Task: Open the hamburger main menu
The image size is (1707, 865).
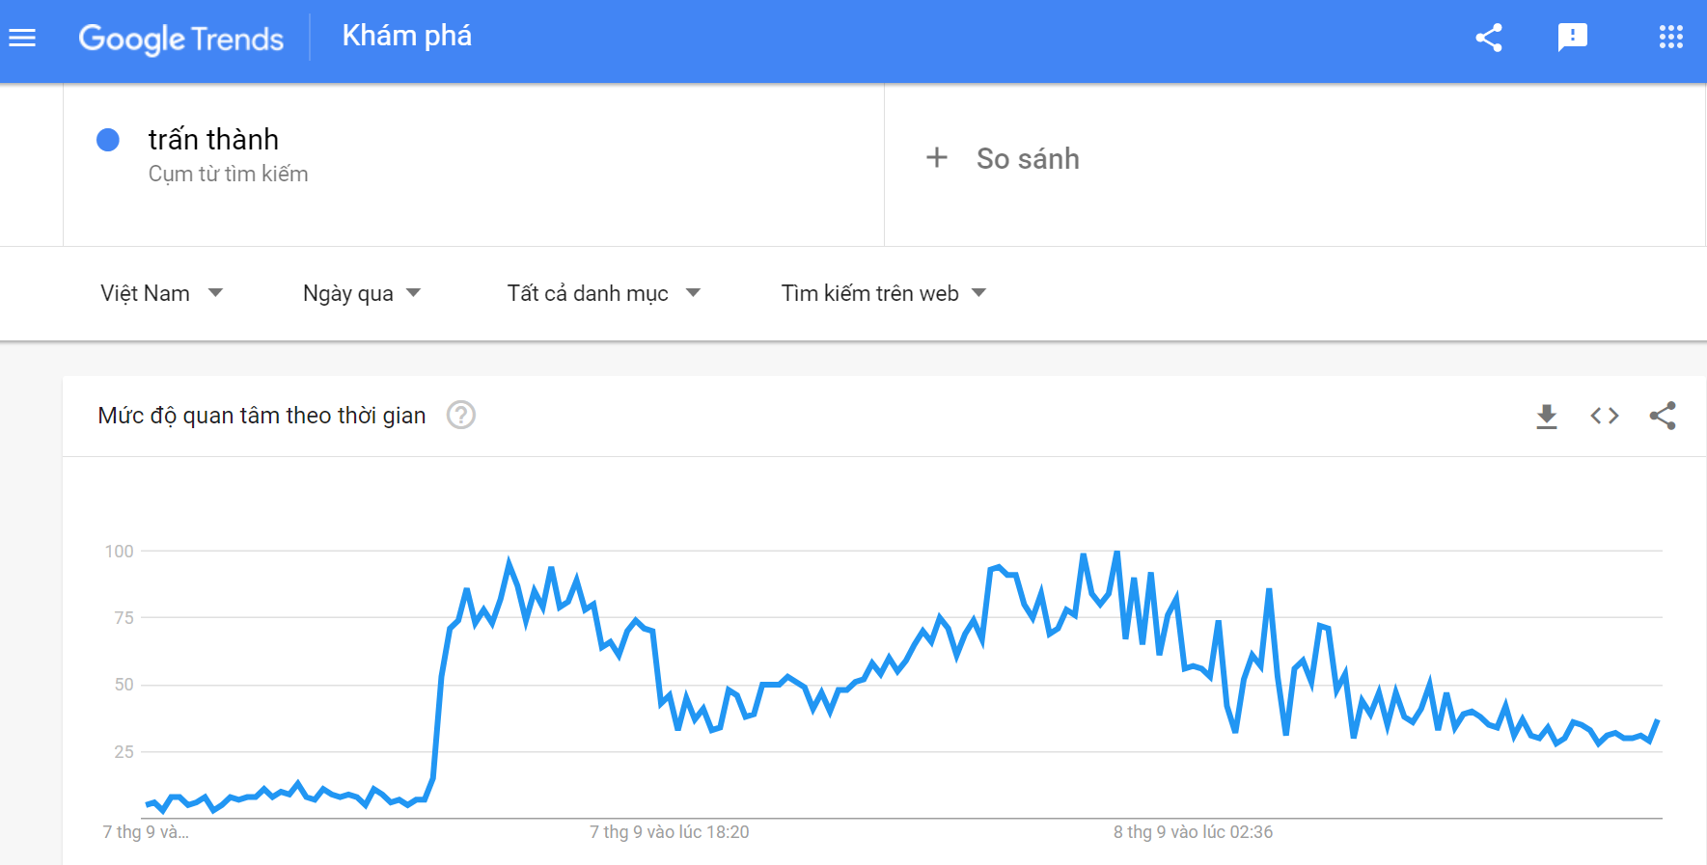Action: point(22,38)
